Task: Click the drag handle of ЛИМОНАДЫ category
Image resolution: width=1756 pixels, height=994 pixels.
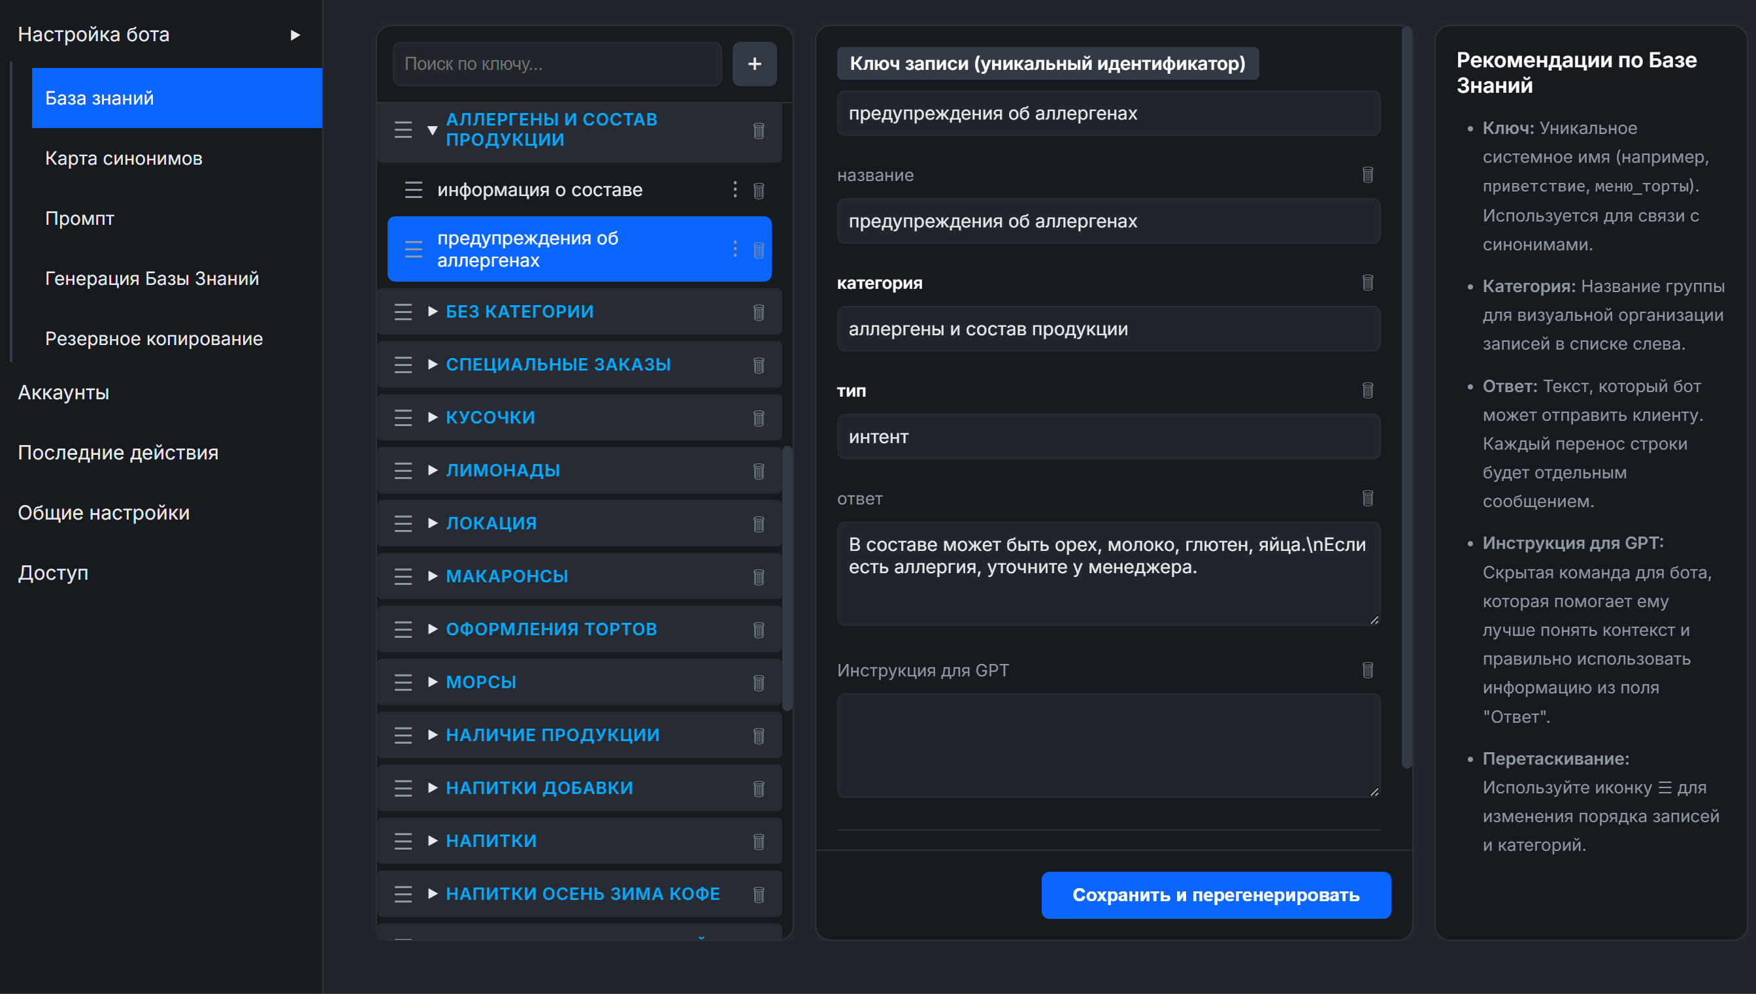Action: click(x=403, y=470)
